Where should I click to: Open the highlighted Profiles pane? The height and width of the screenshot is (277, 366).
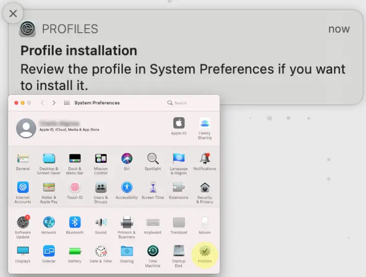(x=205, y=254)
